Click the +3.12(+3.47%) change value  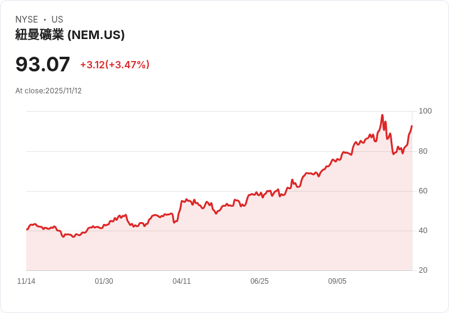(x=115, y=65)
